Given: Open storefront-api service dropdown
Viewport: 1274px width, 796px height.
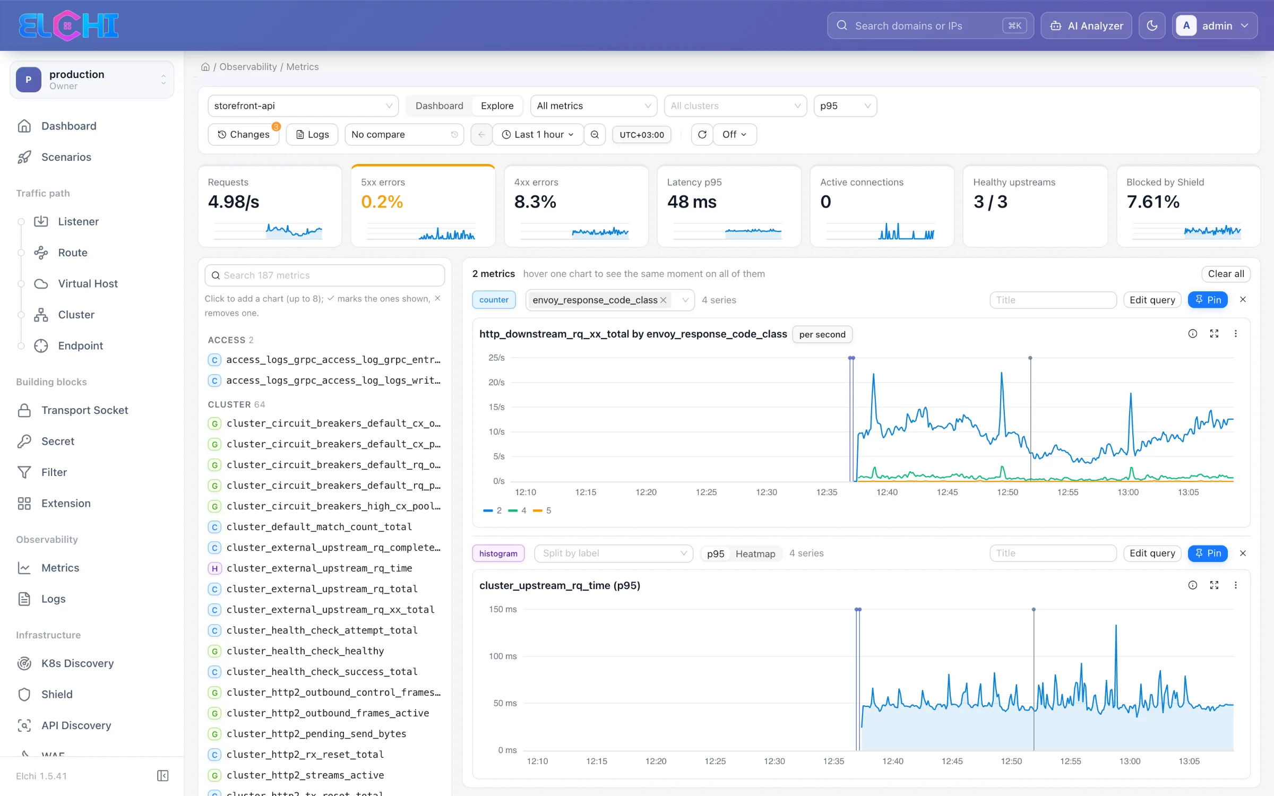Looking at the screenshot, I should 303,106.
